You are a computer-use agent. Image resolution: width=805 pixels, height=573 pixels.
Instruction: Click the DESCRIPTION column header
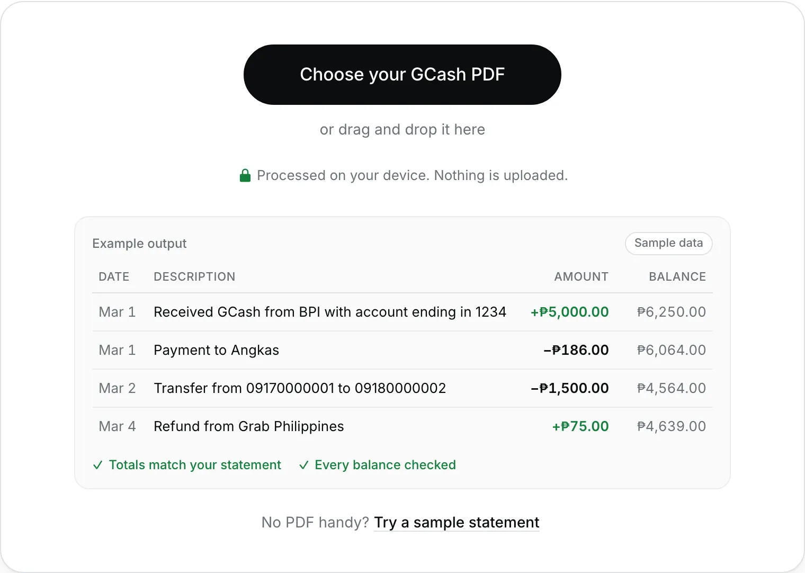(x=194, y=276)
